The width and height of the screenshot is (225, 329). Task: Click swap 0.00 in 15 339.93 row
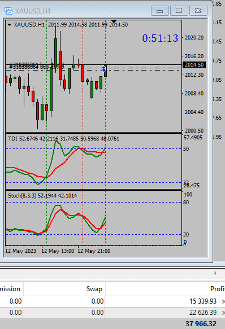pyautogui.click(x=97, y=301)
